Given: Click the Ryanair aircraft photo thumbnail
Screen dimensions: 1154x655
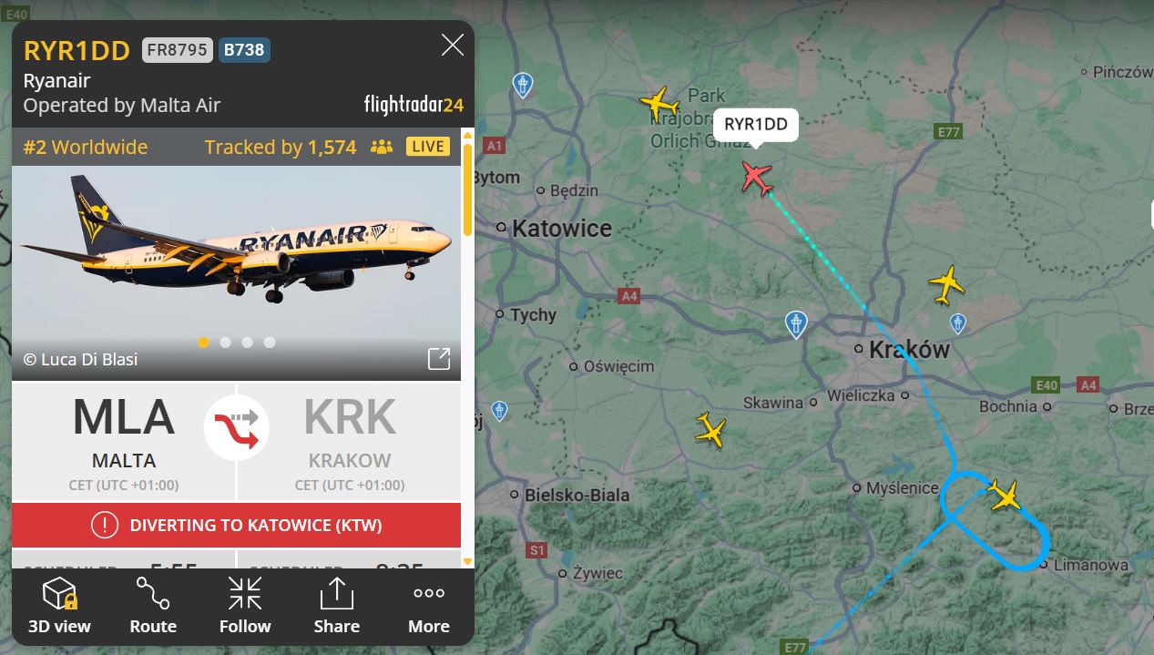Looking at the screenshot, I should click(x=237, y=272).
